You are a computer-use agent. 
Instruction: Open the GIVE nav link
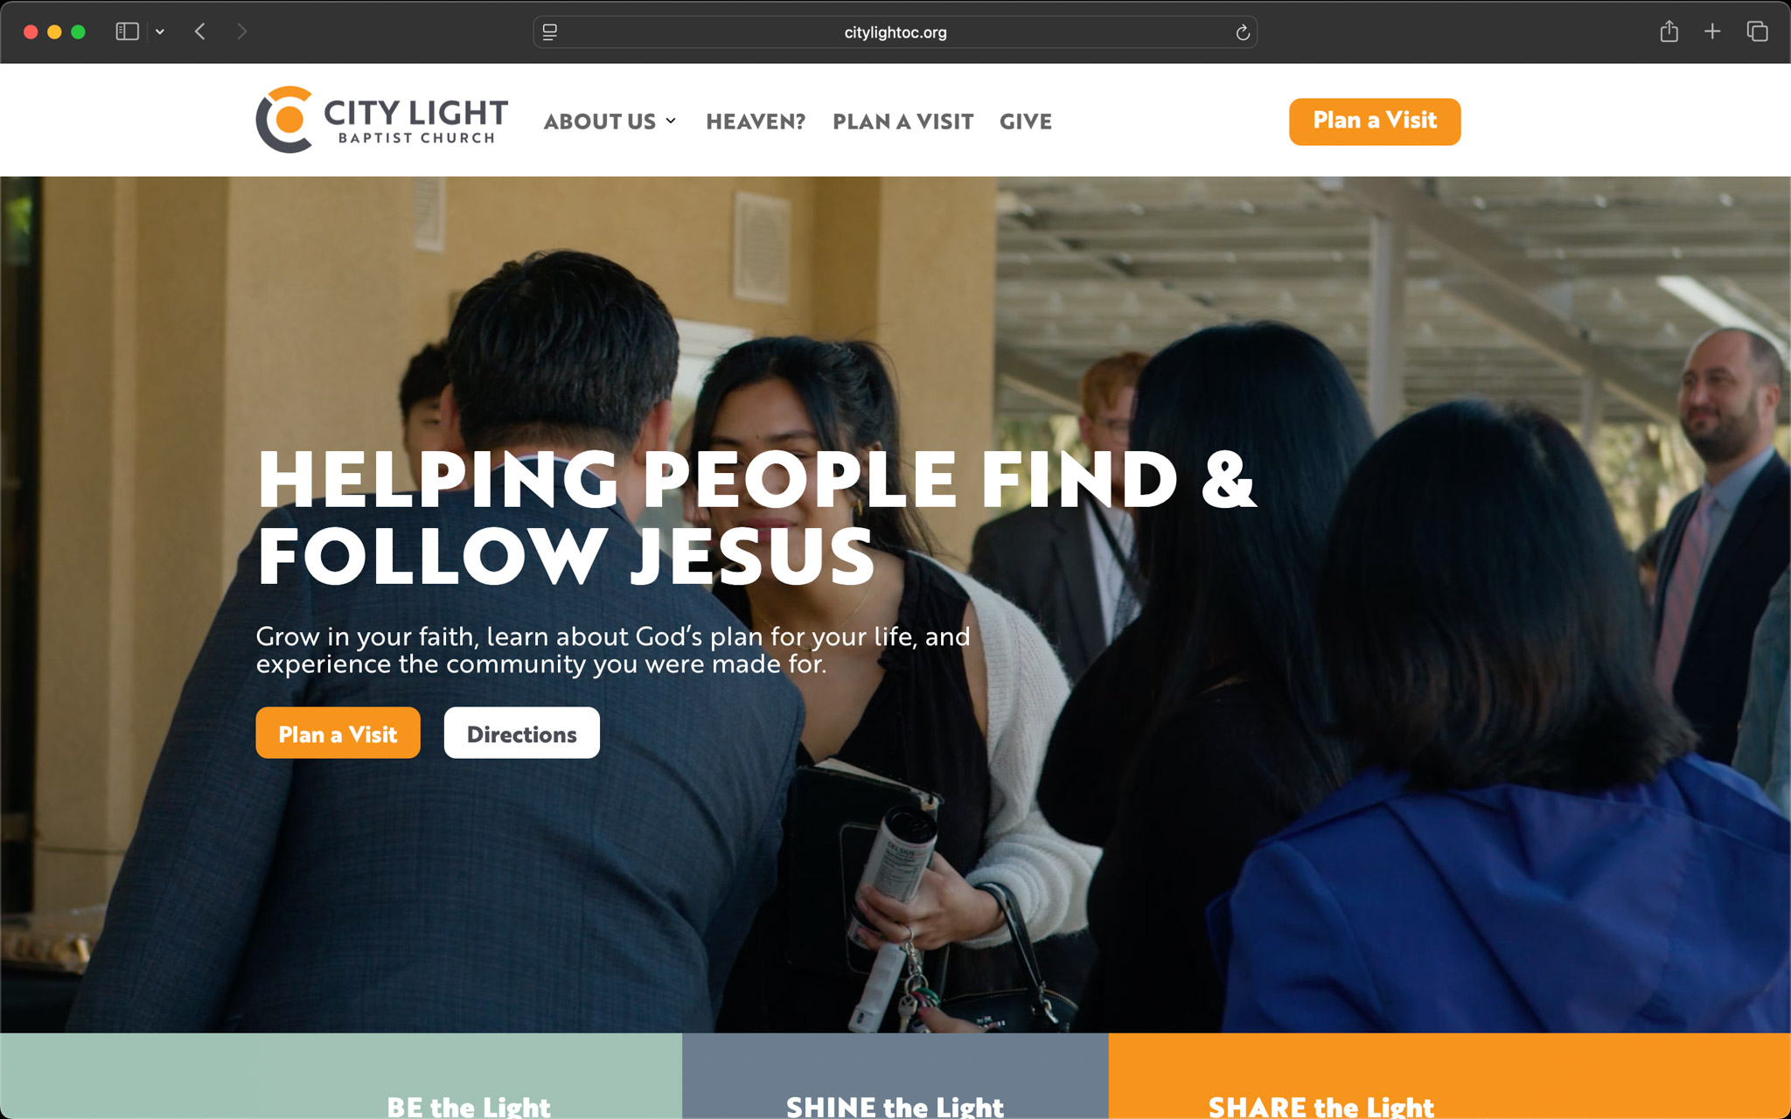1025,122
